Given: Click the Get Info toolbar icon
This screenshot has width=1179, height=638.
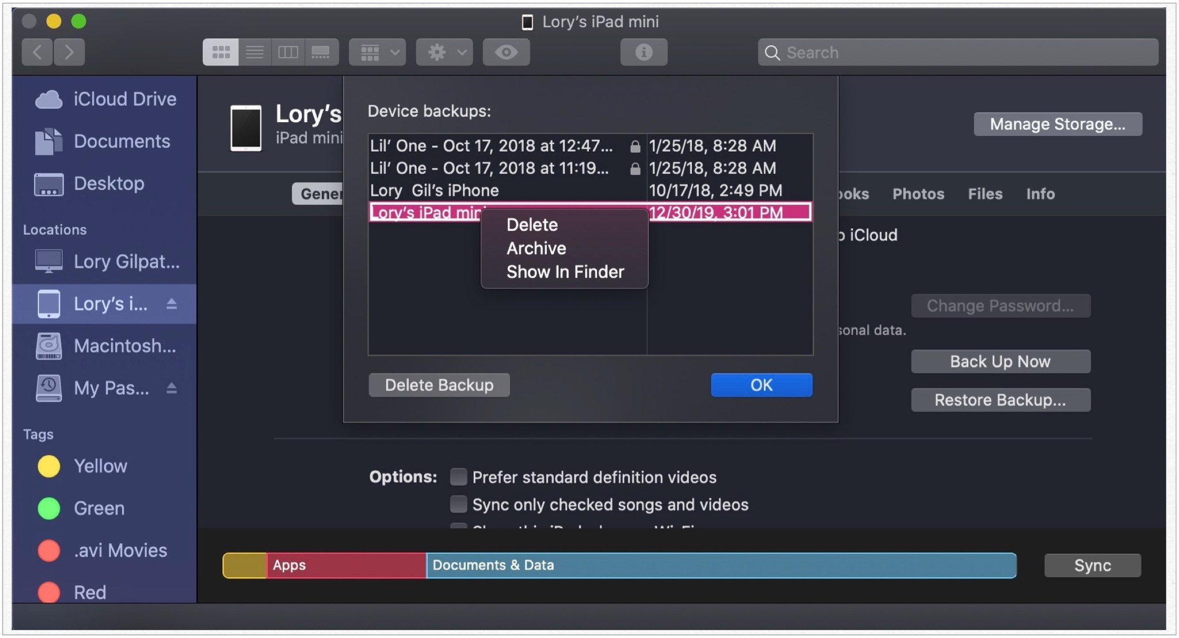Looking at the screenshot, I should pyautogui.click(x=644, y=52).
